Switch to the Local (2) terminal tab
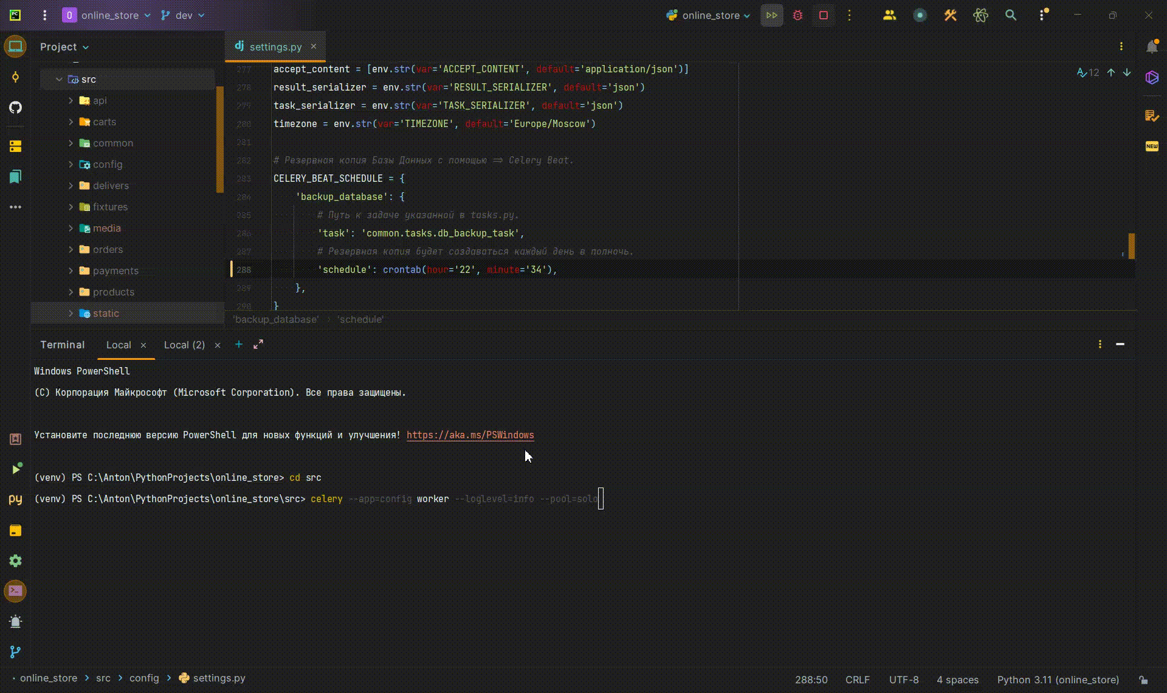1167x693 pixels. [x=184, y=345]
